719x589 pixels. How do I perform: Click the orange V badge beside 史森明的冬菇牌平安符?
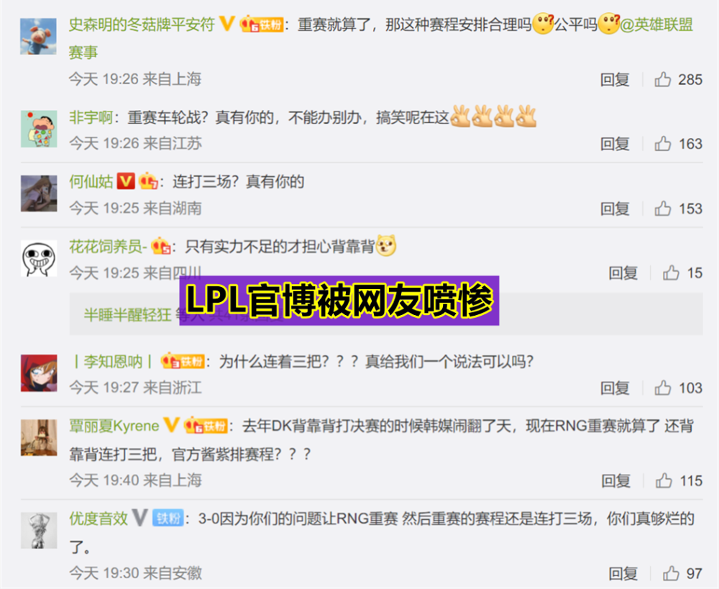click(x=227, y=24)
